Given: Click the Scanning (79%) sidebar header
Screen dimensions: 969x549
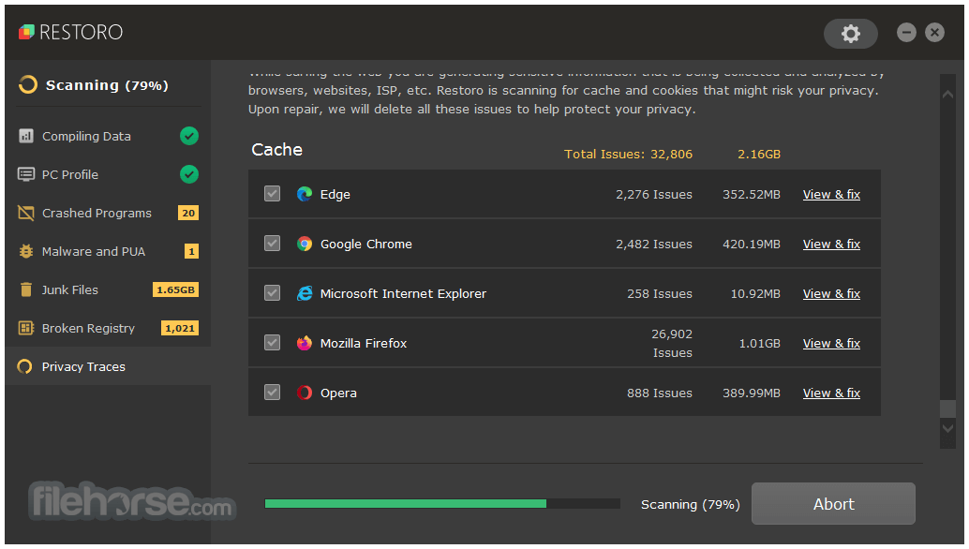Looking at the screenshot, I should tap(107, 85).
